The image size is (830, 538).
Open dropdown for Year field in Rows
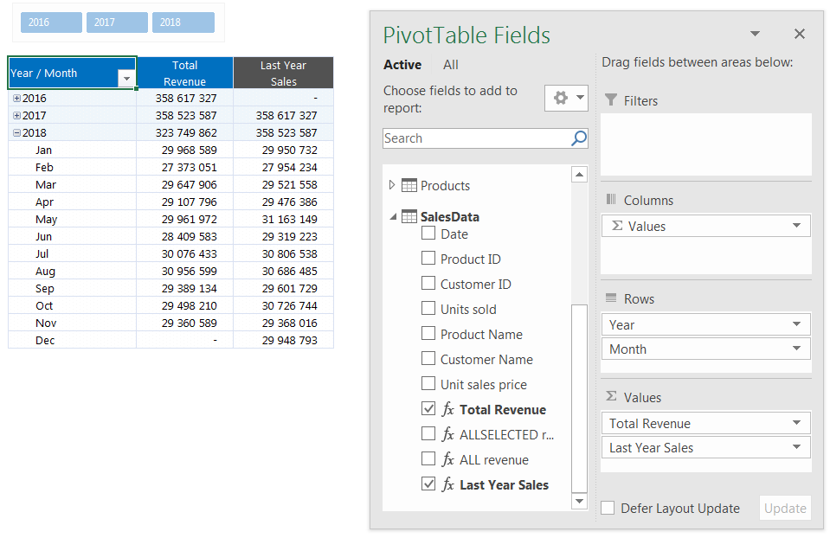[796, 325]
